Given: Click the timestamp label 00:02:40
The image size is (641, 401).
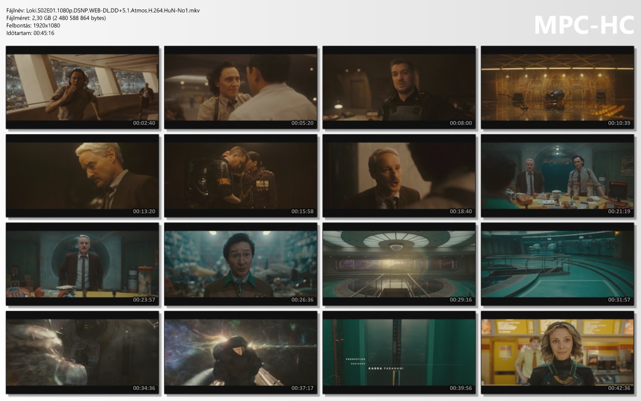Looking at the screenshot, I should 144,123.
